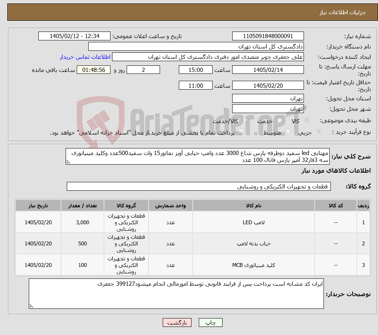Click the remaining time 01:48:56 field
378x335 pixels.
coord(94,70)
